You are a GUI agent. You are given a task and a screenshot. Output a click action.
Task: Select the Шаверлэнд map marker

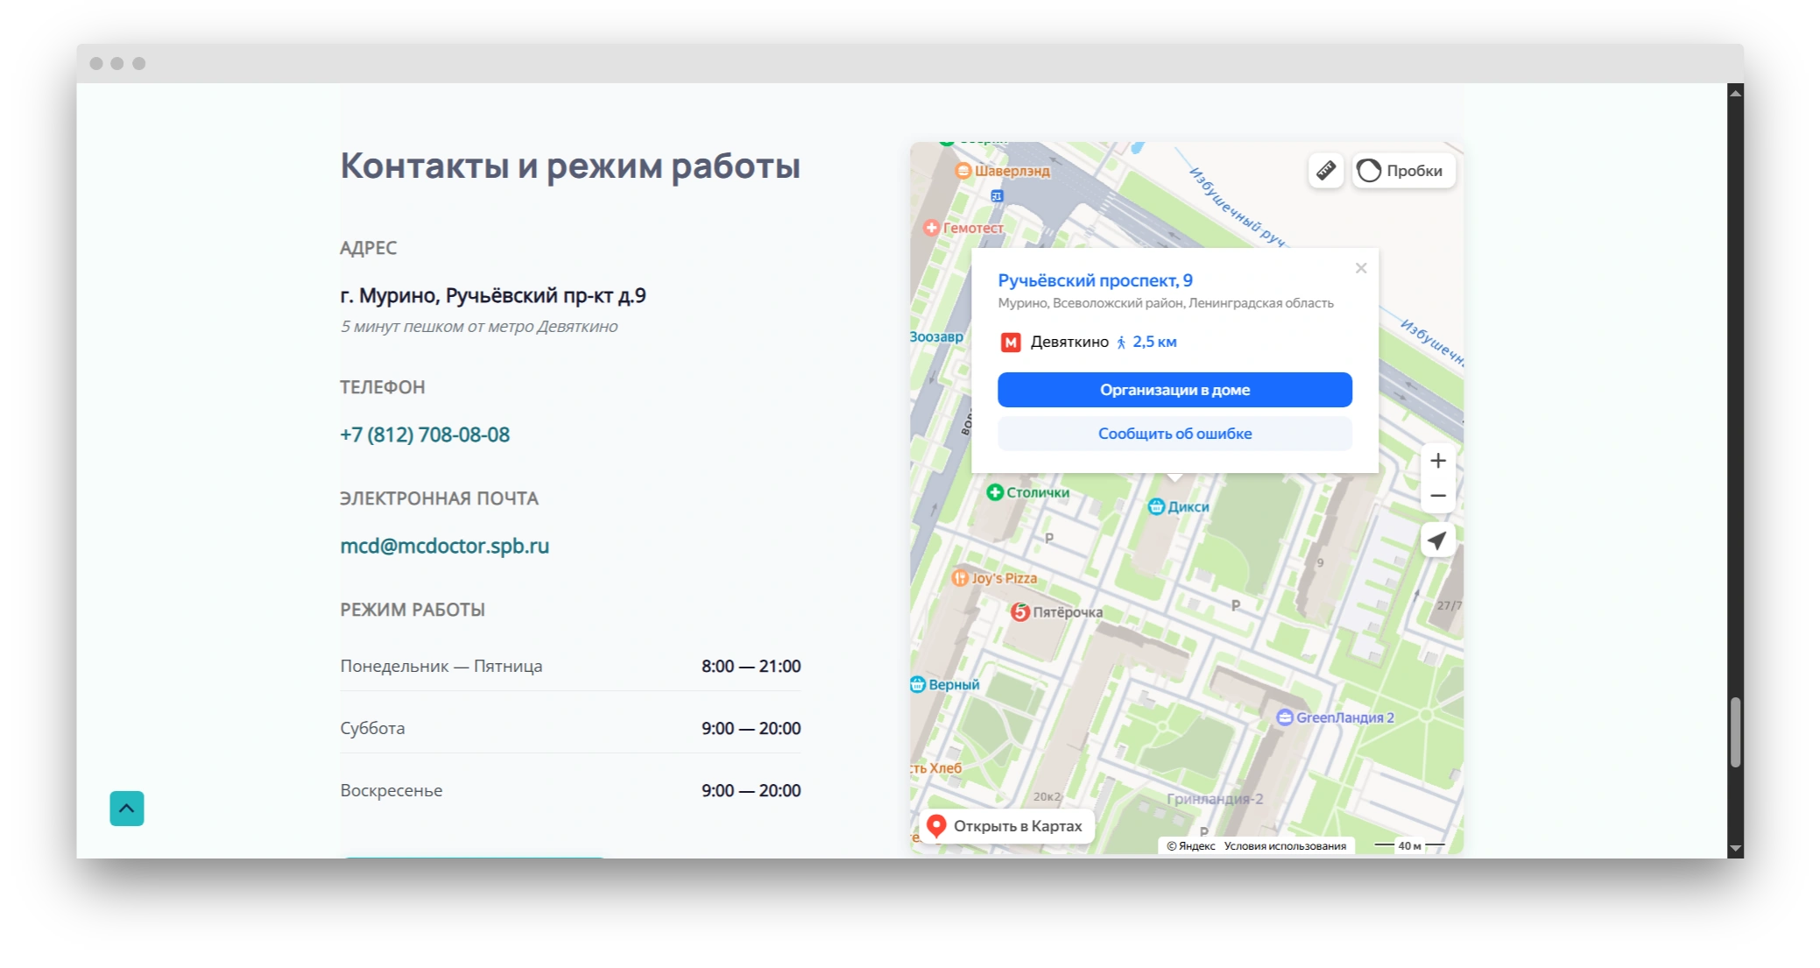[x=1002, y=171]
